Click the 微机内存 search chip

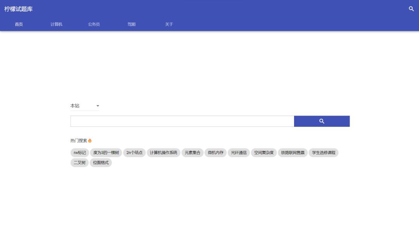215,152
